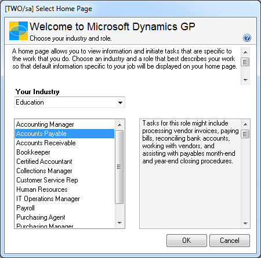Select Accounting Manager role
The image size is (261, 258).
(65, 124)
